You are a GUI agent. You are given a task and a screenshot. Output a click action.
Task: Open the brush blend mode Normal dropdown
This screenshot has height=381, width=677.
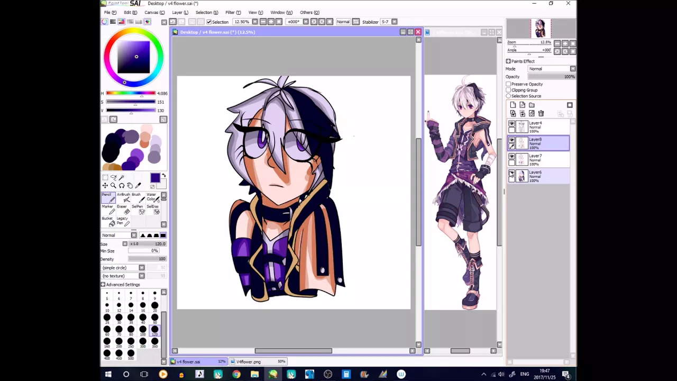pos(134,235)
